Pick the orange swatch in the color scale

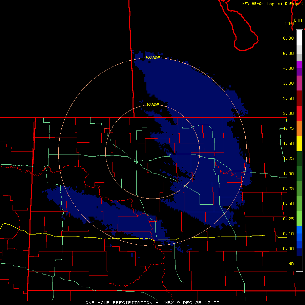[x=299, y=128]
